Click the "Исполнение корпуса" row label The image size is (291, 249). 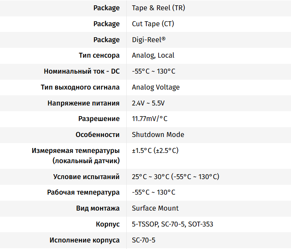[85, 240]
